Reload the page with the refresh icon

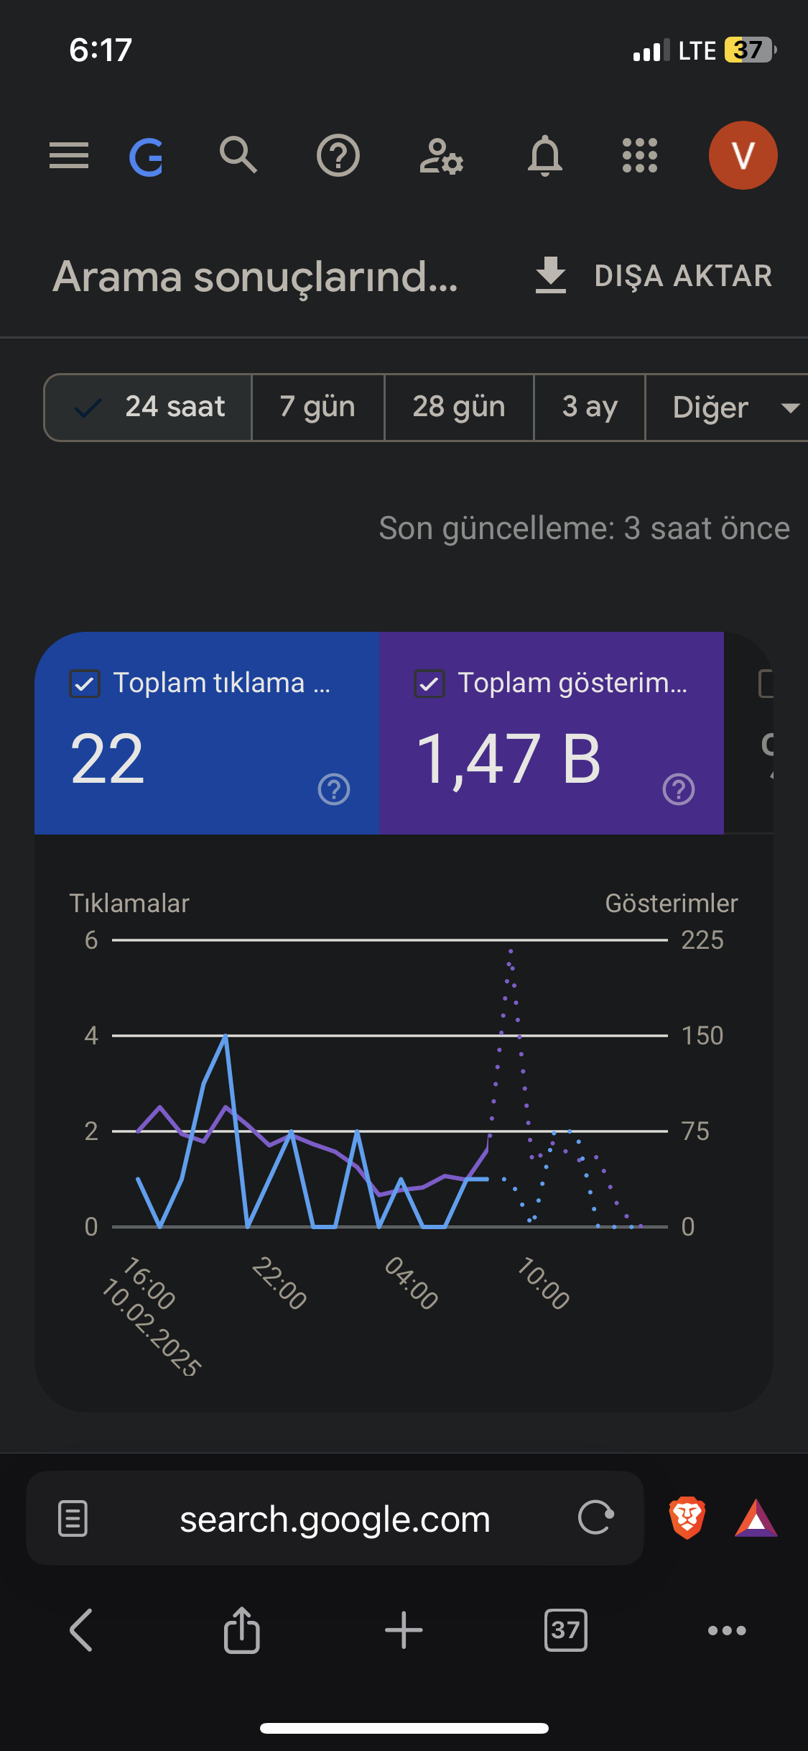[596, 1517]
